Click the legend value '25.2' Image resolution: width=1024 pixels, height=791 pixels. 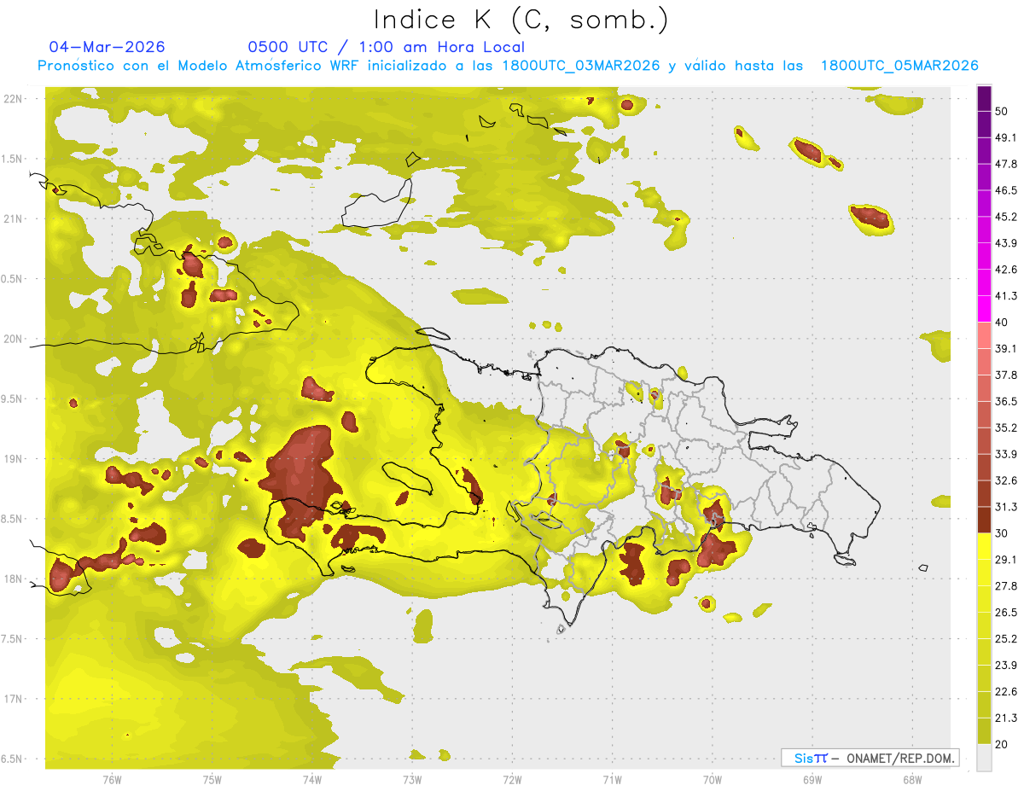tap(1006, 639)
